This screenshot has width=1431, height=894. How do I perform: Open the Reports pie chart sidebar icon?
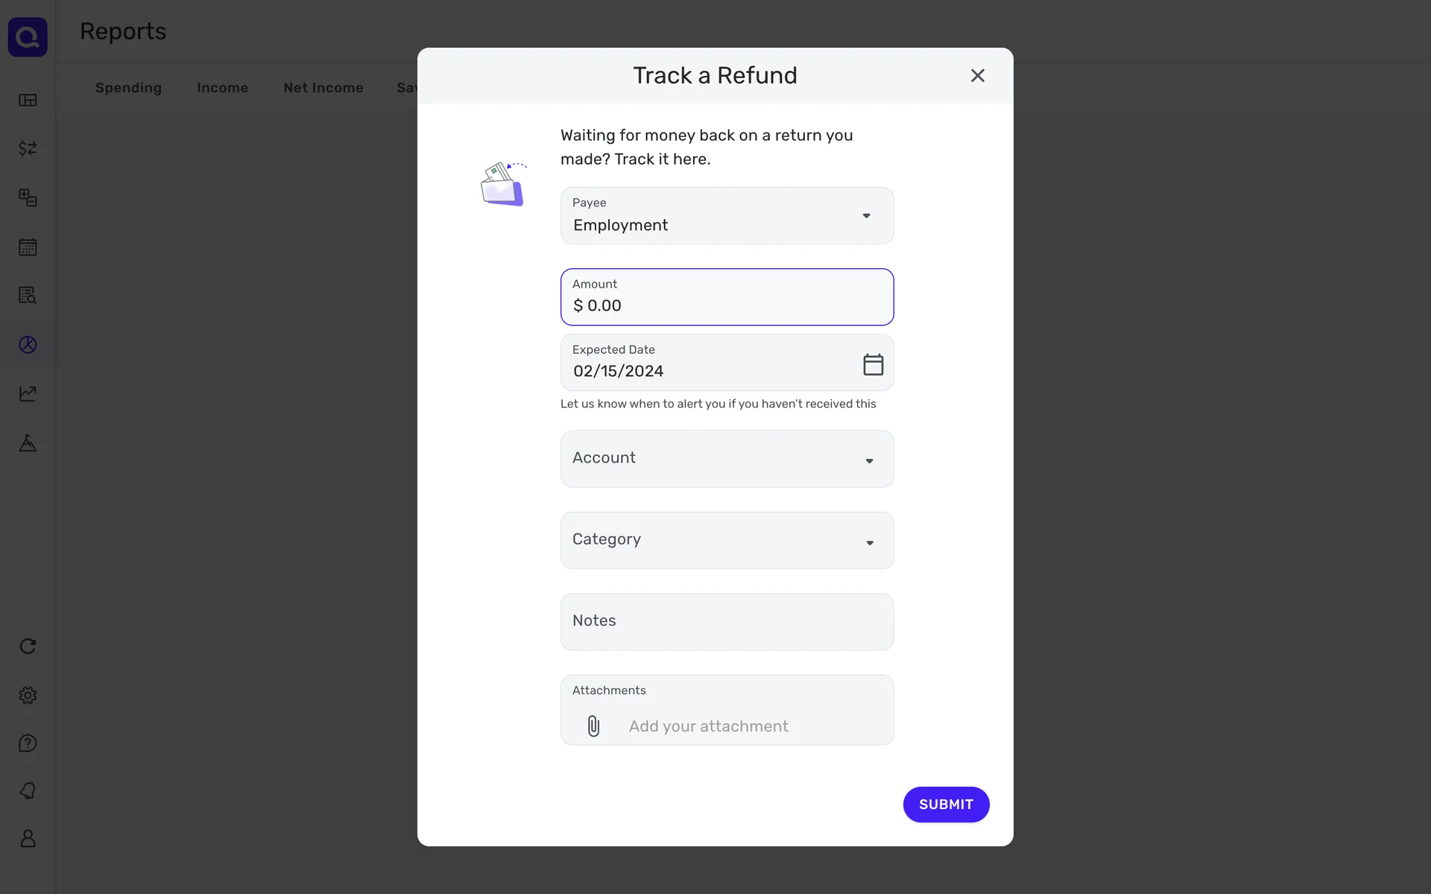tap(28, 344)
